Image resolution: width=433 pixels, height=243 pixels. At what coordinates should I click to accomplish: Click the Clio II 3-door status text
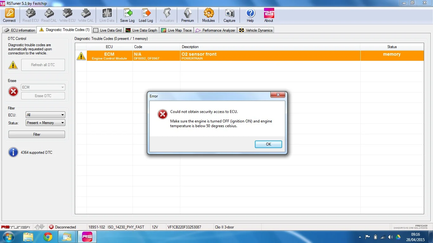pos(224,227)
